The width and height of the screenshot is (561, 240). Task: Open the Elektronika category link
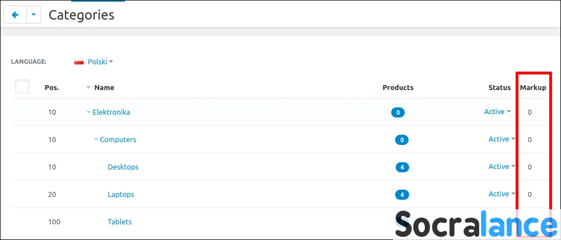pyautogui.click(x=112, y=112)
